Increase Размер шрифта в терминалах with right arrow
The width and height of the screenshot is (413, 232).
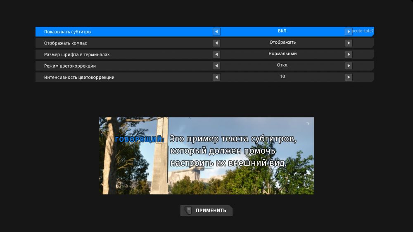pos(349,54)
